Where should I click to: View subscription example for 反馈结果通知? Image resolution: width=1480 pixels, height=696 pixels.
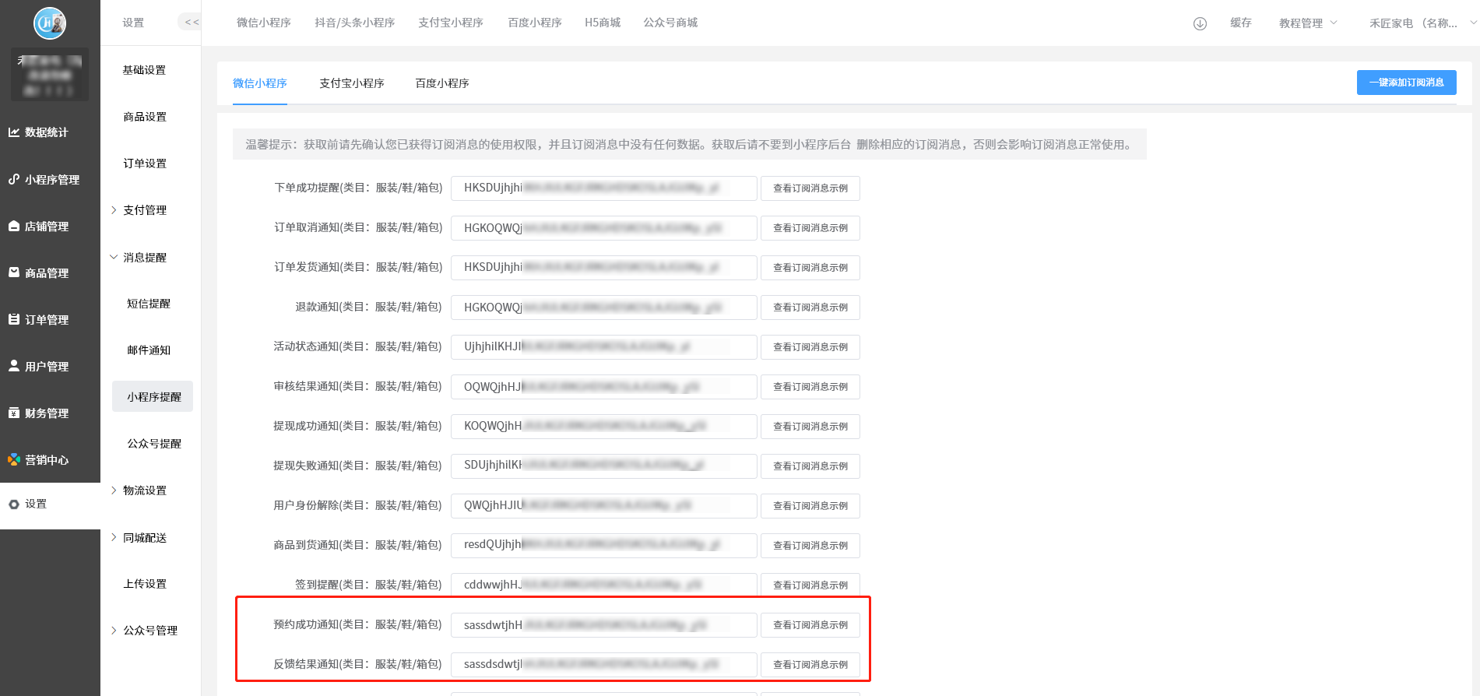[810, 665]
